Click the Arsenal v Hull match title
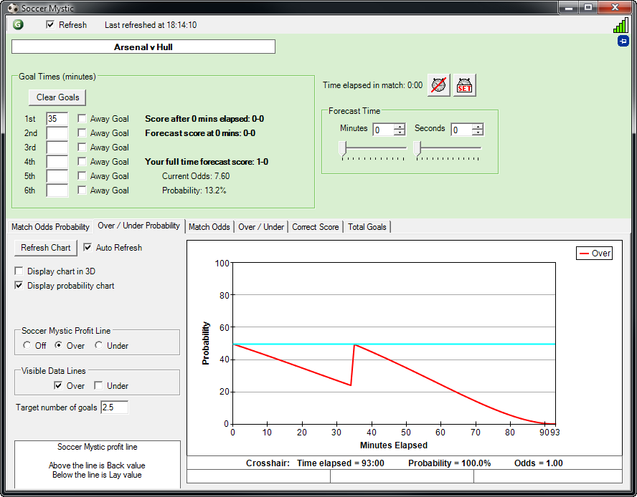 (143, 47)
